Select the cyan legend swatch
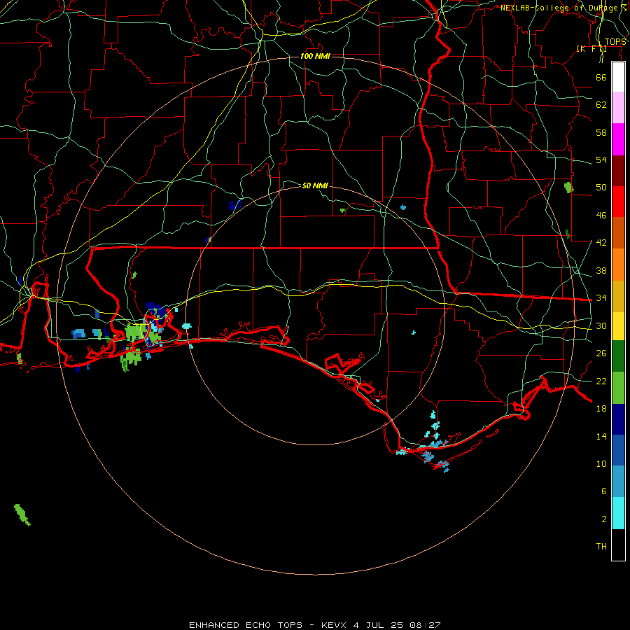This screenshot has width=630, height=630. pos(618,513)
